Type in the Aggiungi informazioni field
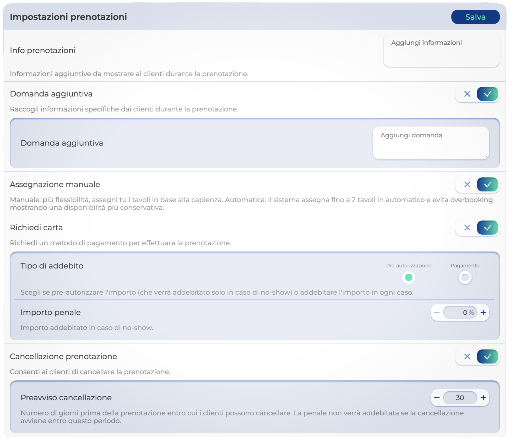509x441 pixels. [x=441, y=50]
